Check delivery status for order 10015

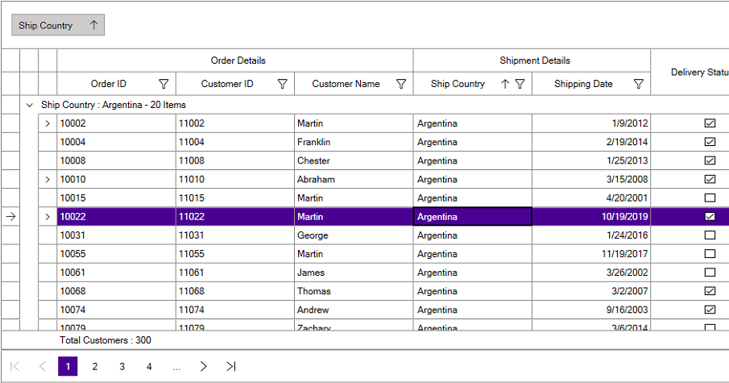(710, 198)
